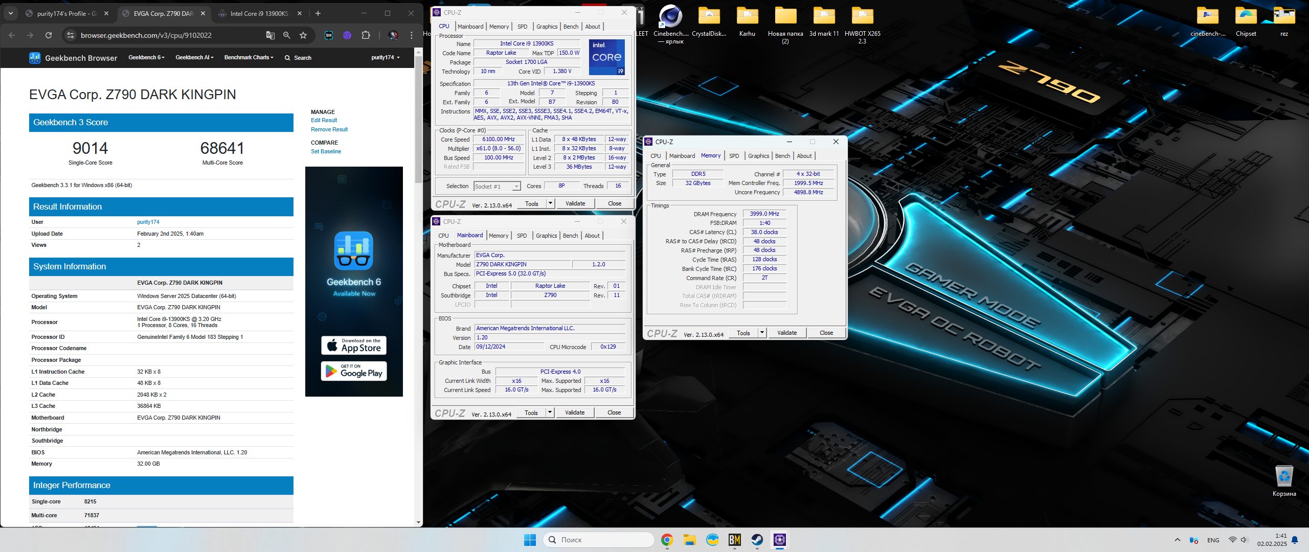Click the site information icon in address bar

[71, 35]
